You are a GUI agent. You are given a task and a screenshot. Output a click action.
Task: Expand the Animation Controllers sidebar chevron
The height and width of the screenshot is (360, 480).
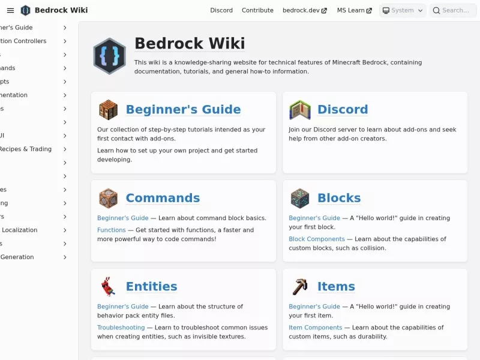click(65, 41)
